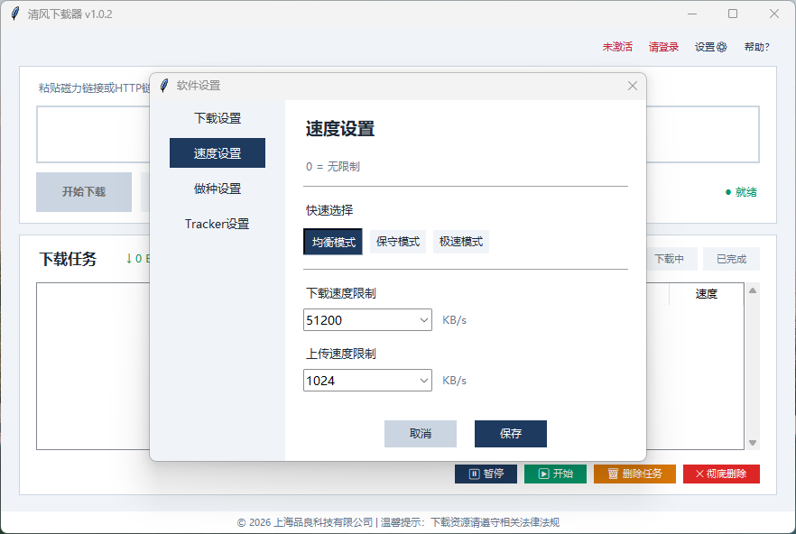Click the 0 = 无限制 hint text
Screen dimensions: 796x534
[x=332, y=167]
